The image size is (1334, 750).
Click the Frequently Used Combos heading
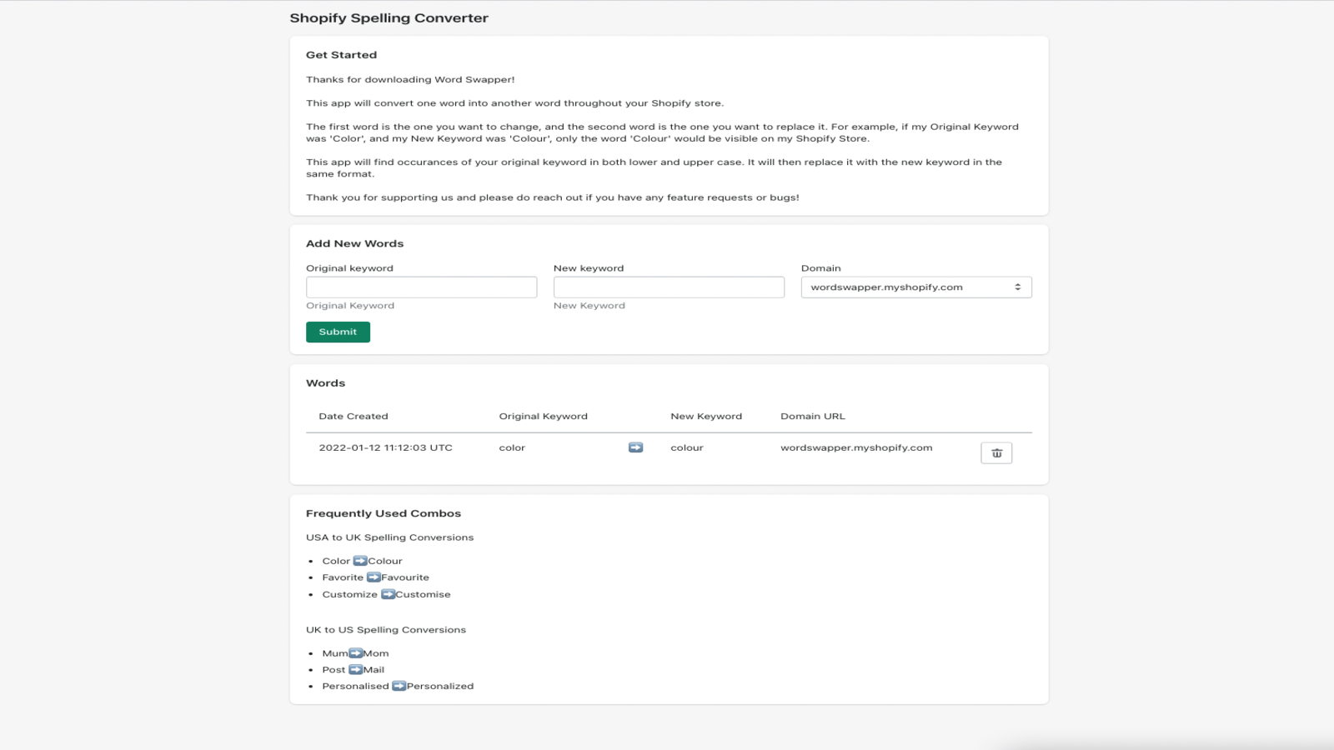(384, 513)
